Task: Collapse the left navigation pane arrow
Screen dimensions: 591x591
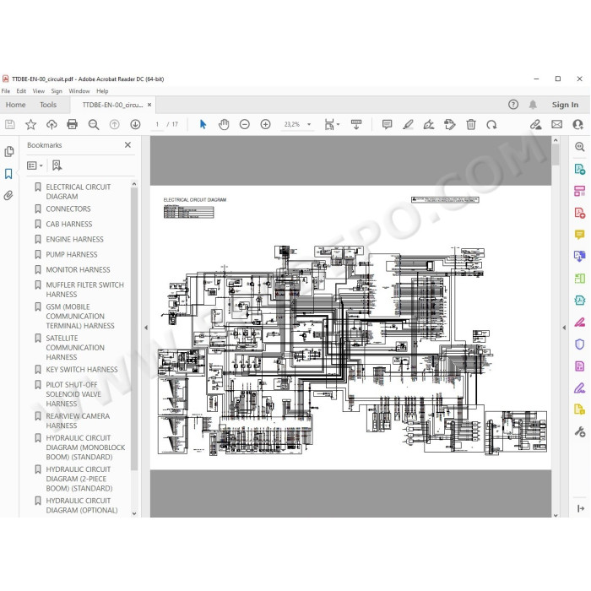Action: [146, 328]
